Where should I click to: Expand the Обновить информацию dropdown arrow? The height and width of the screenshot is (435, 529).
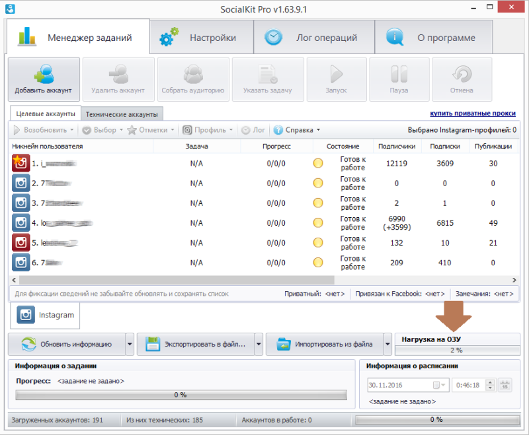(x=130, y=344)
